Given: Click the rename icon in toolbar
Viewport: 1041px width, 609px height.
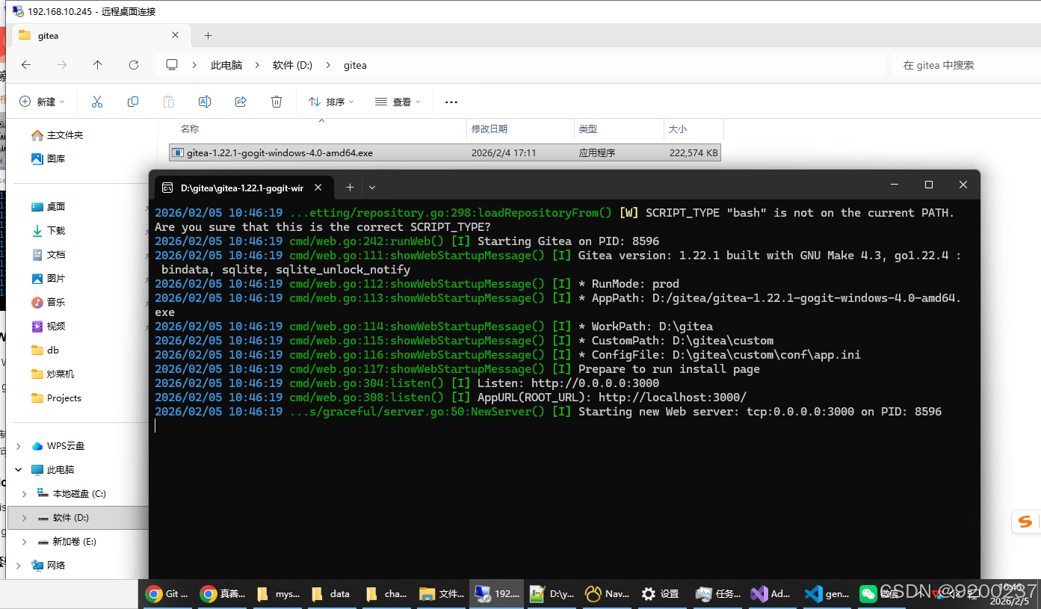Looking at the screenshot, I should click(x=205, y=102).
